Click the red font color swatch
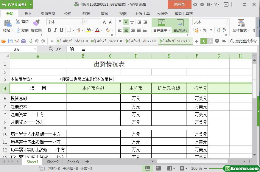The image size is (260, 172). pos(97,30)
